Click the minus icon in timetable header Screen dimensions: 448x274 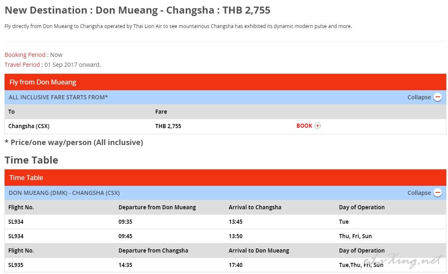click(437, 193)
